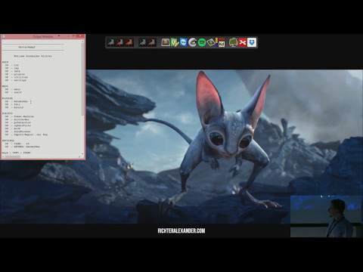This screenshot has height=272, width=363.
Task: Open the tilted green notes icon
Action: tap(211, 42)
